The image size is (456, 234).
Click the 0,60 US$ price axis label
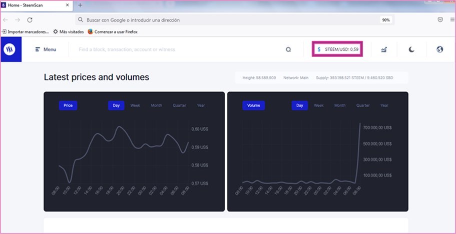coord(200,129)
